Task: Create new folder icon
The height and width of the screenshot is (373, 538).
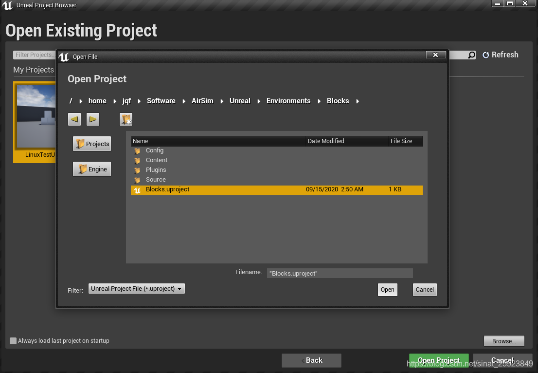Action: (126, 119)
